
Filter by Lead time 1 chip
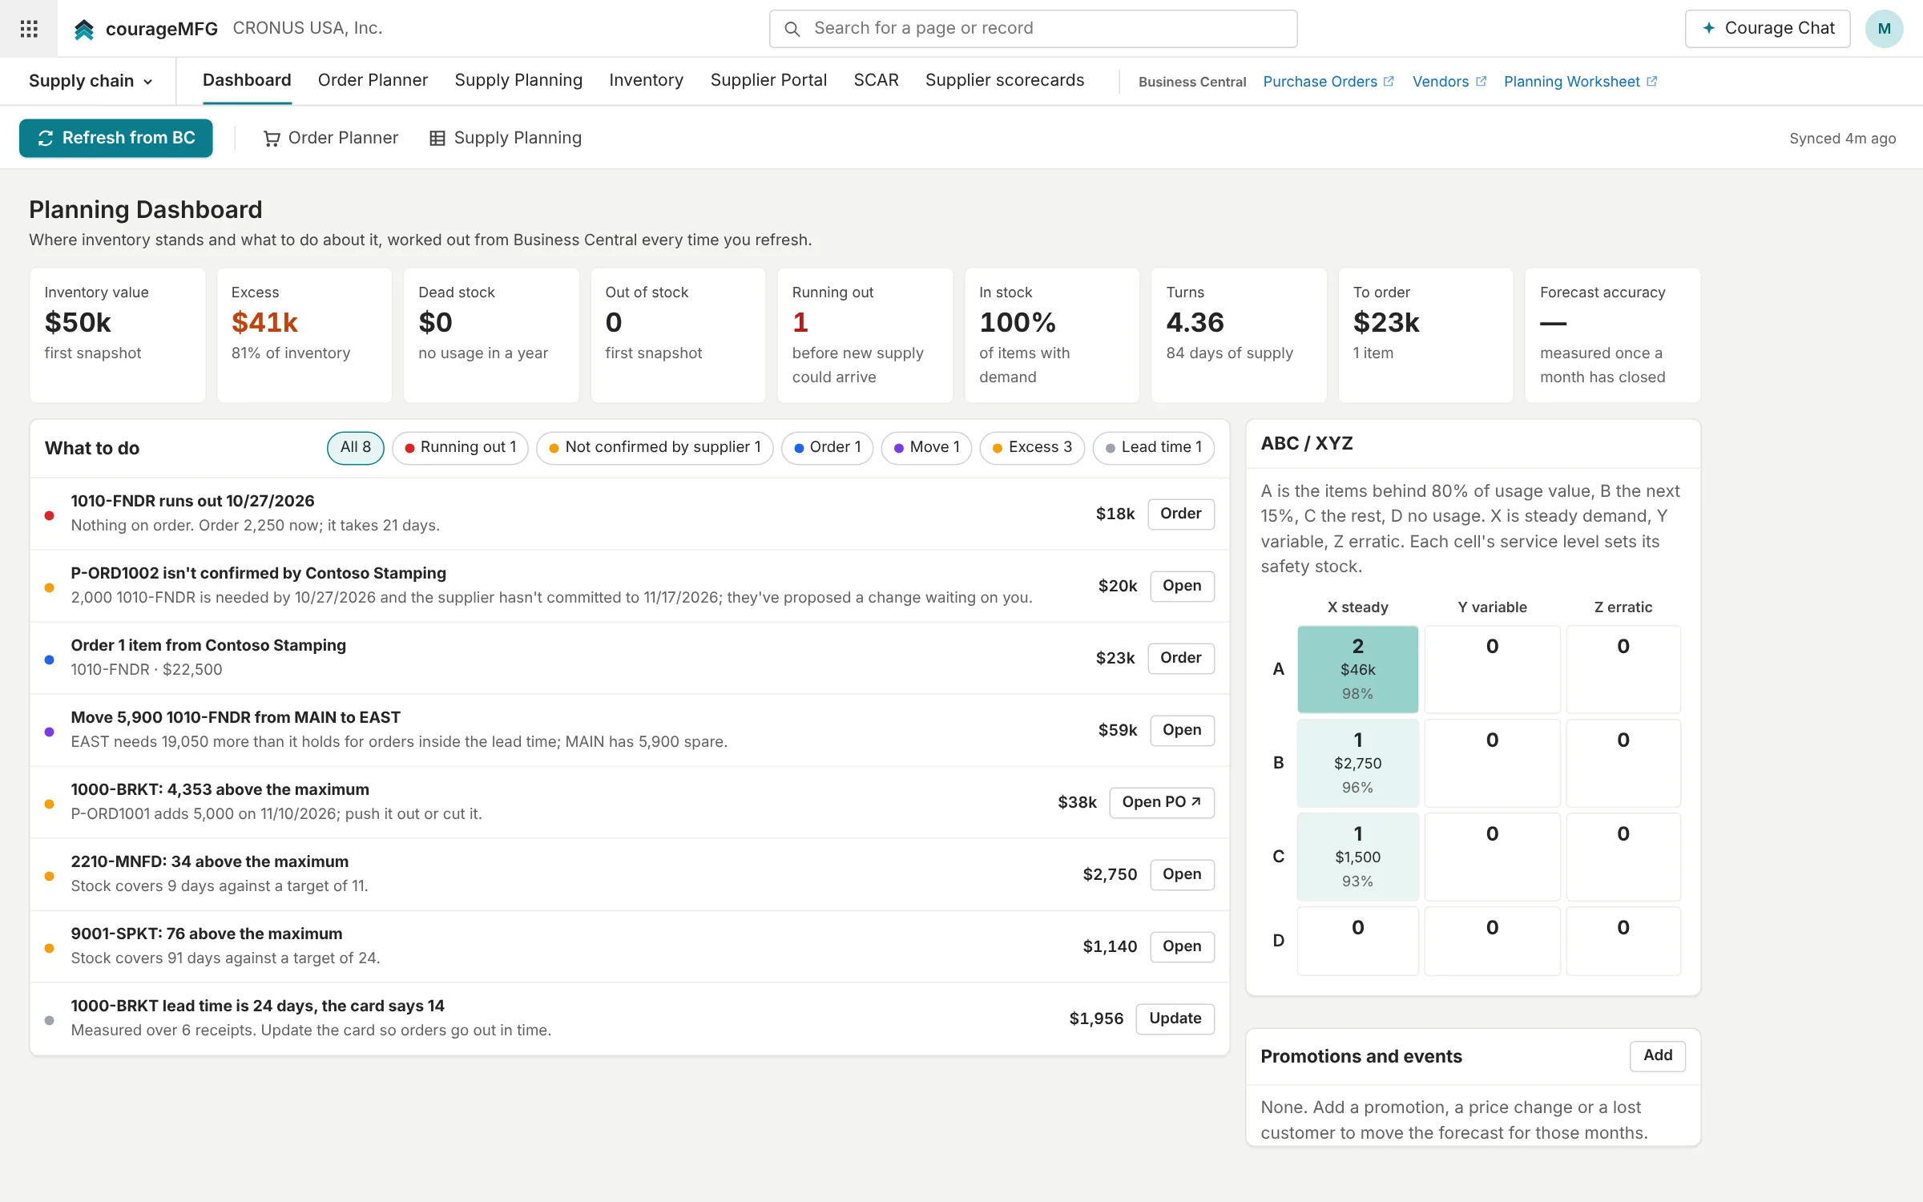[1153, 448]
